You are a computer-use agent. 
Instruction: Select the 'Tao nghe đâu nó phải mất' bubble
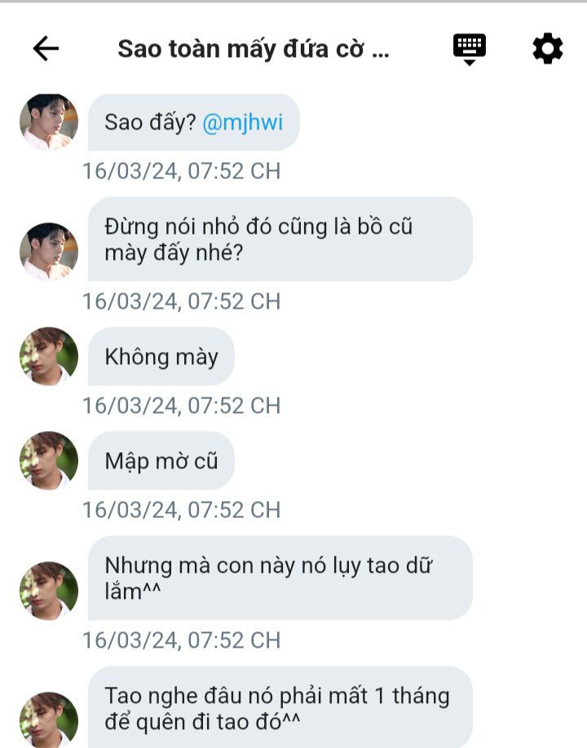(x=280, y=707)
